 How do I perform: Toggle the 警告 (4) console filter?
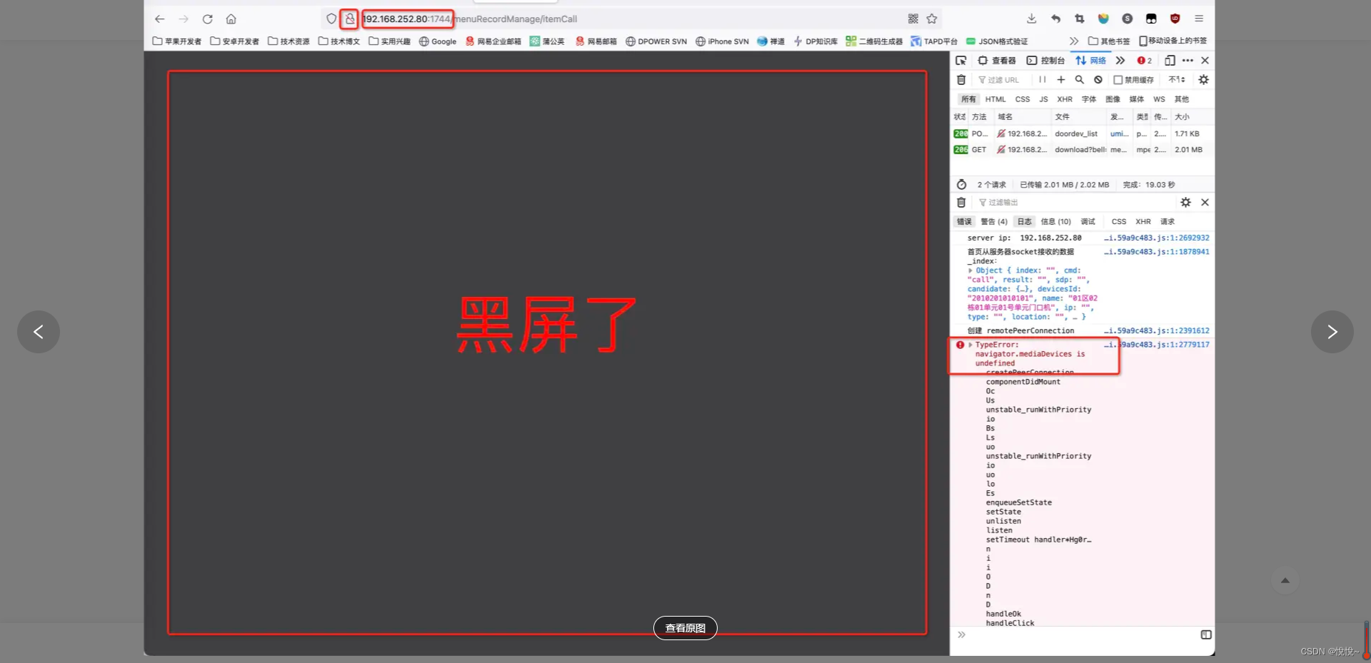[x=993, y=221]
